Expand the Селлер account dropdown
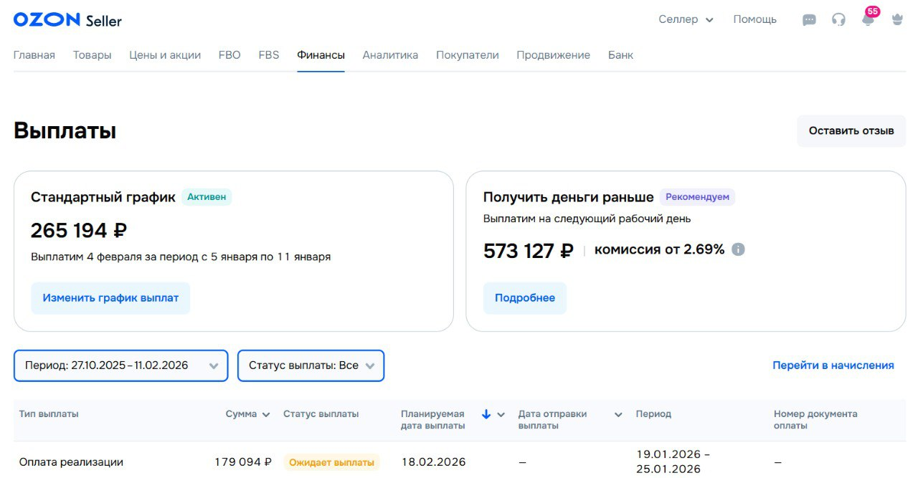 [686, 19]
